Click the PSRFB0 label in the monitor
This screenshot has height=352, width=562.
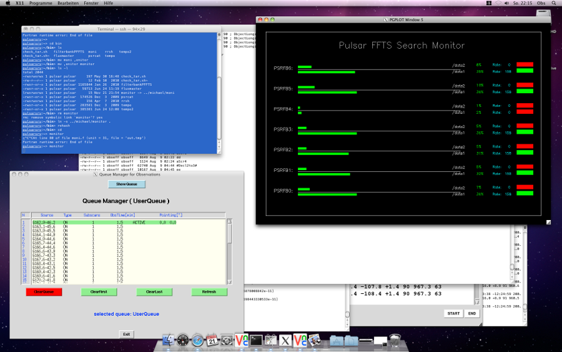pos(283,191)
